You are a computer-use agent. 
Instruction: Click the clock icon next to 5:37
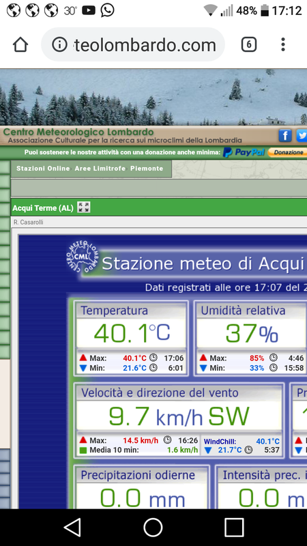click(248, 450)
